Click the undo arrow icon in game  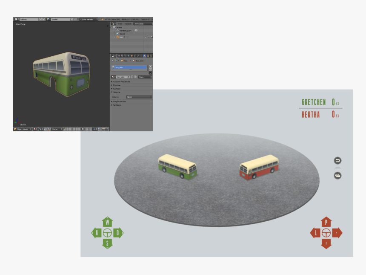337,161
